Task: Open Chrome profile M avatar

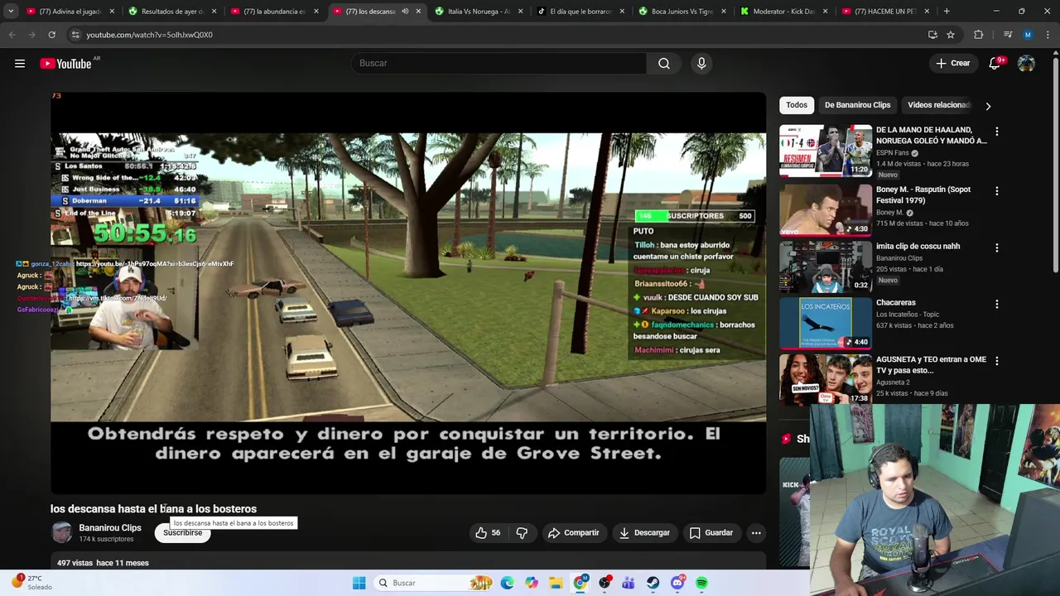Action: click(1028, 35)
